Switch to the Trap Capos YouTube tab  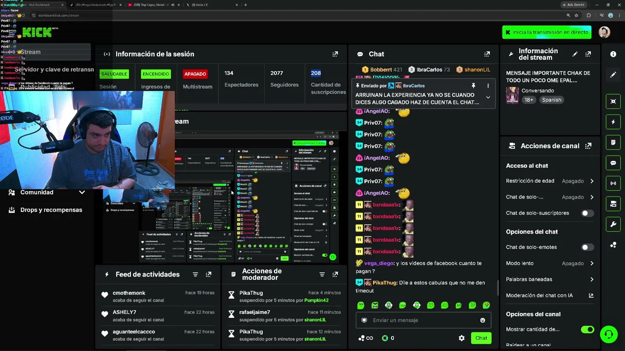tap(153, 5)
